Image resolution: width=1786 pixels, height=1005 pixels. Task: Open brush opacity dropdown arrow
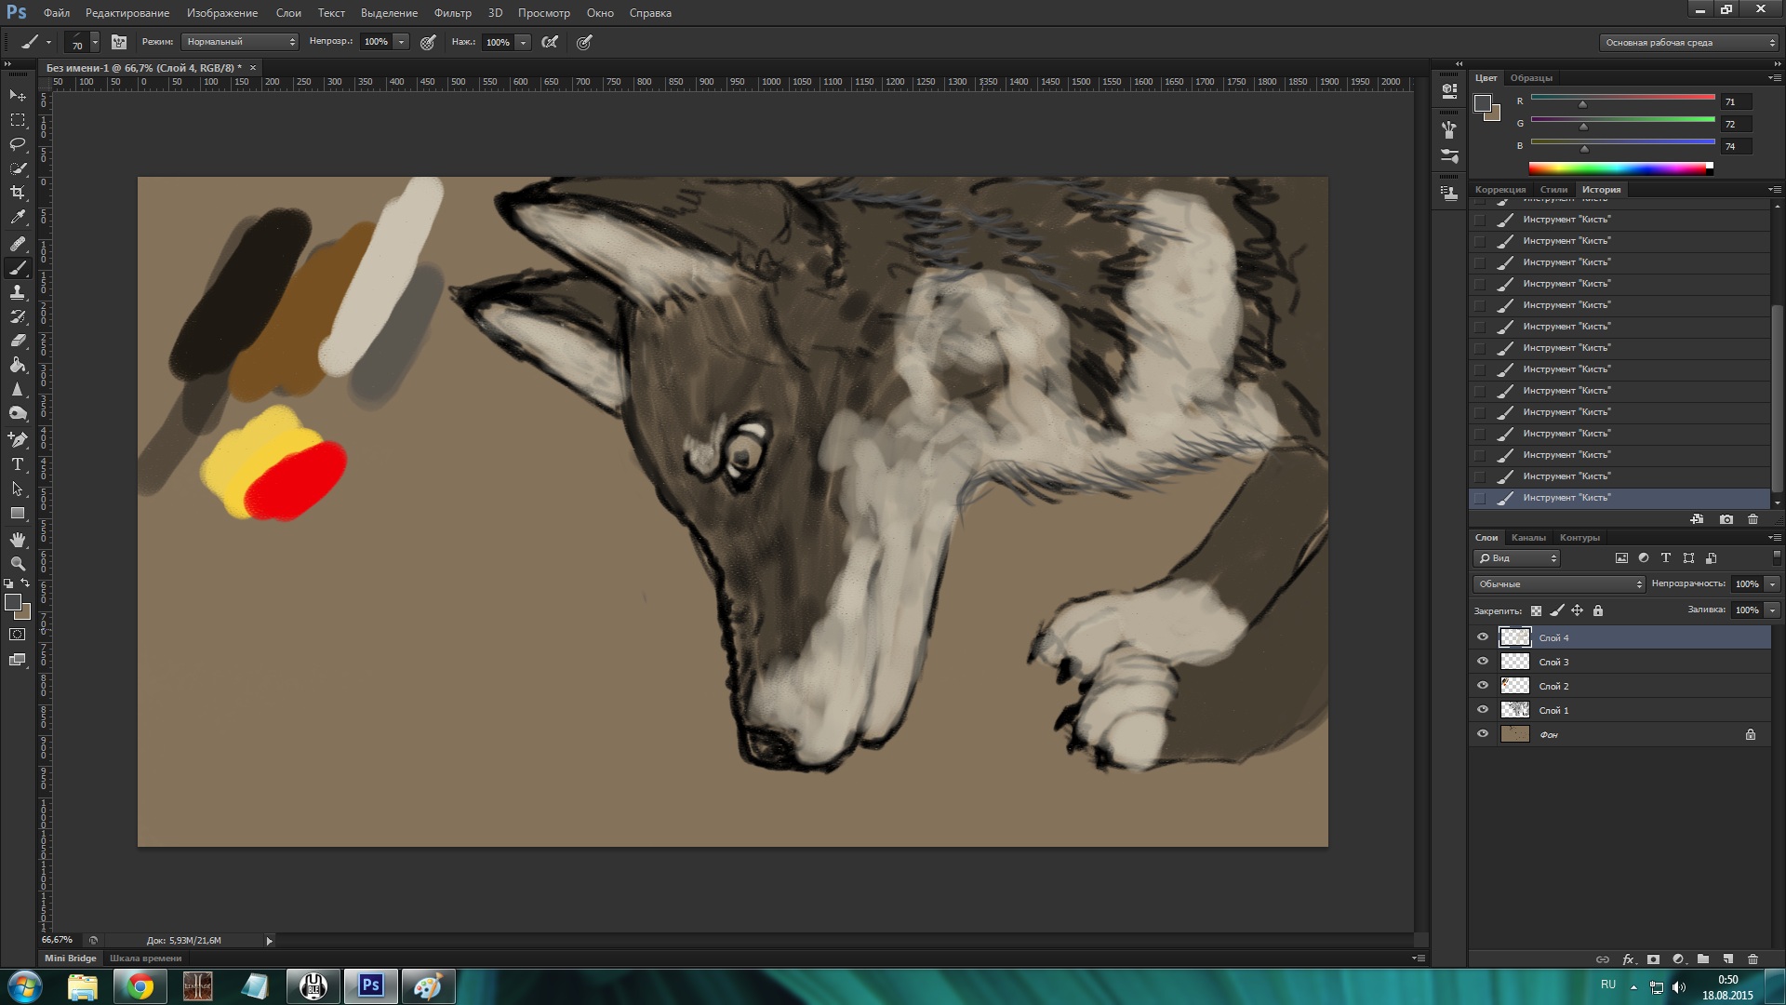tap(401, 42)
